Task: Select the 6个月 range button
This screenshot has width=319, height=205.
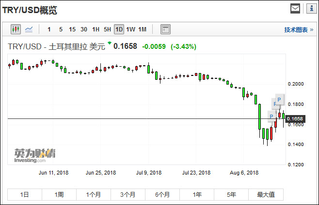Action: click(x=162, y=195)
